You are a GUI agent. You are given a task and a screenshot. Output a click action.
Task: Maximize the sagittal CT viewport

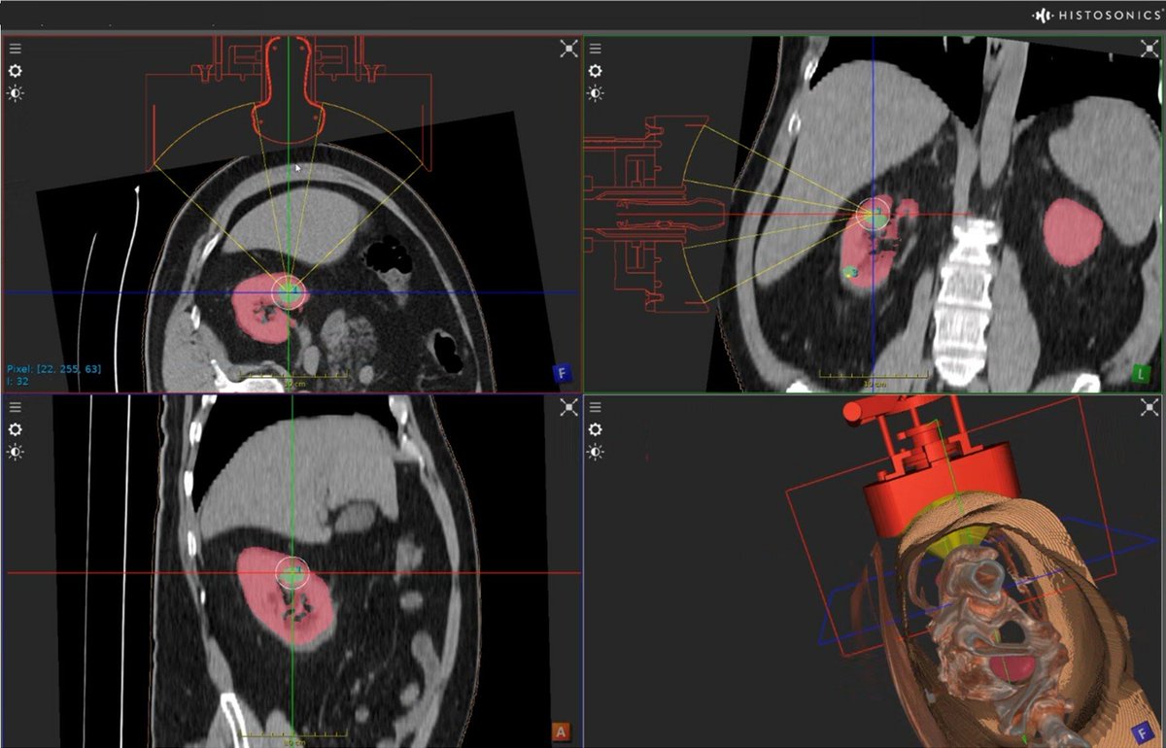coord(569,407)
